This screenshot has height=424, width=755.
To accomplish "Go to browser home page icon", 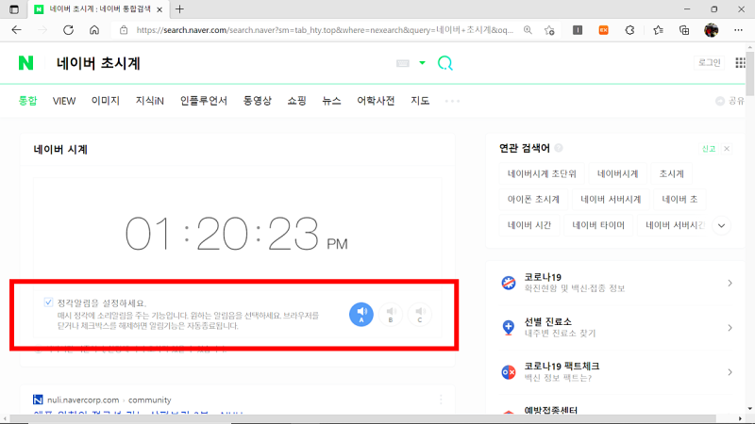I will [x=94, y=30].
